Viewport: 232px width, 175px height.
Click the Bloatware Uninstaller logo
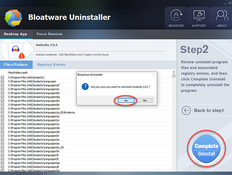tap(13, 18)
